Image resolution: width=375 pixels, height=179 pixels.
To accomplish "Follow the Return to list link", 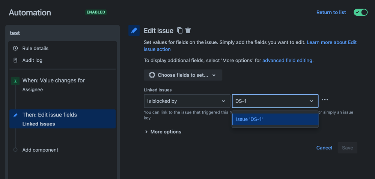I will click(331, 12).
